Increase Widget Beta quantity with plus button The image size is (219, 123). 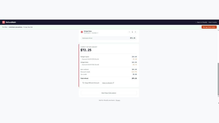135,32
